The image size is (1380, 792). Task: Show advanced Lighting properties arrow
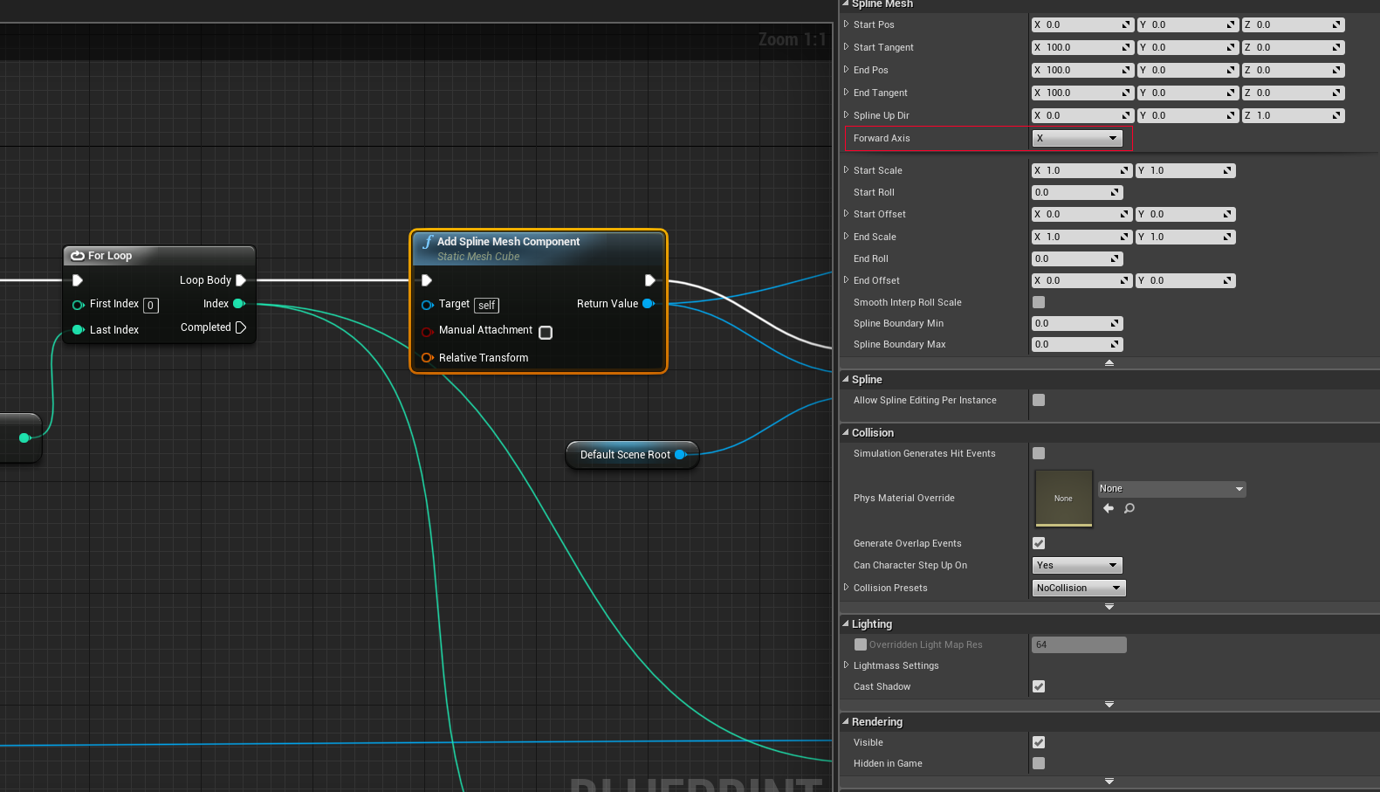point(1109,704)
